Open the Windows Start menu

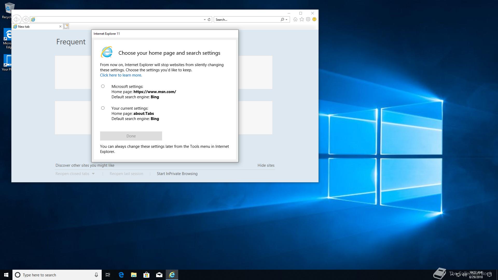point(6,275)
